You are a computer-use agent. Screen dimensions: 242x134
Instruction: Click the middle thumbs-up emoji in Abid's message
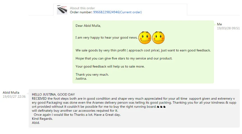coord(161,107)
